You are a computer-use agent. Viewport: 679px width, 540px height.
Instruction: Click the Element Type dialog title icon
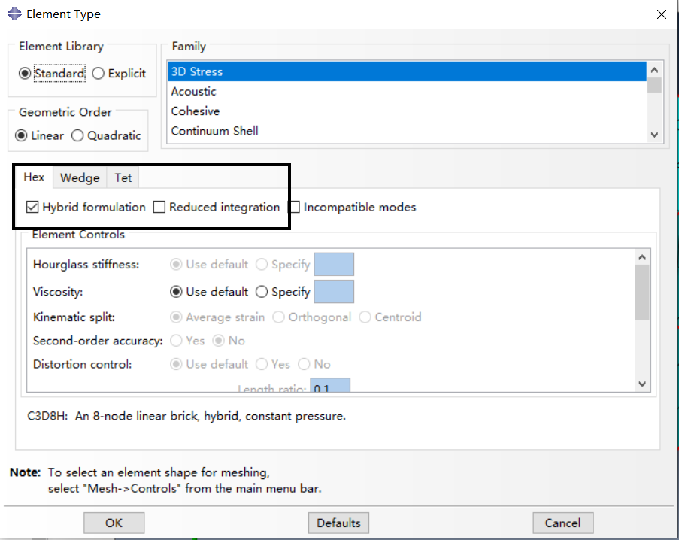(14, 14)
